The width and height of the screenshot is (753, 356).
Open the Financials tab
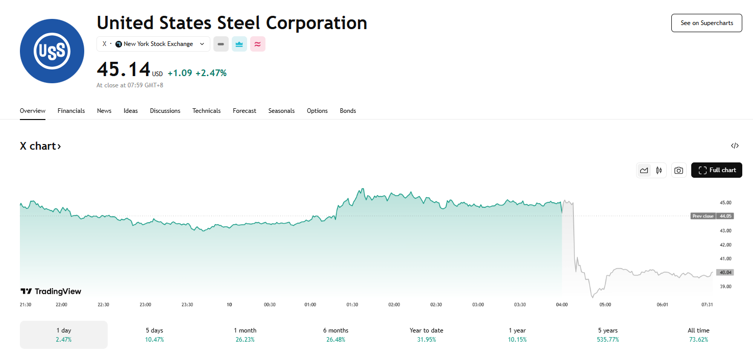pos(71,111)
